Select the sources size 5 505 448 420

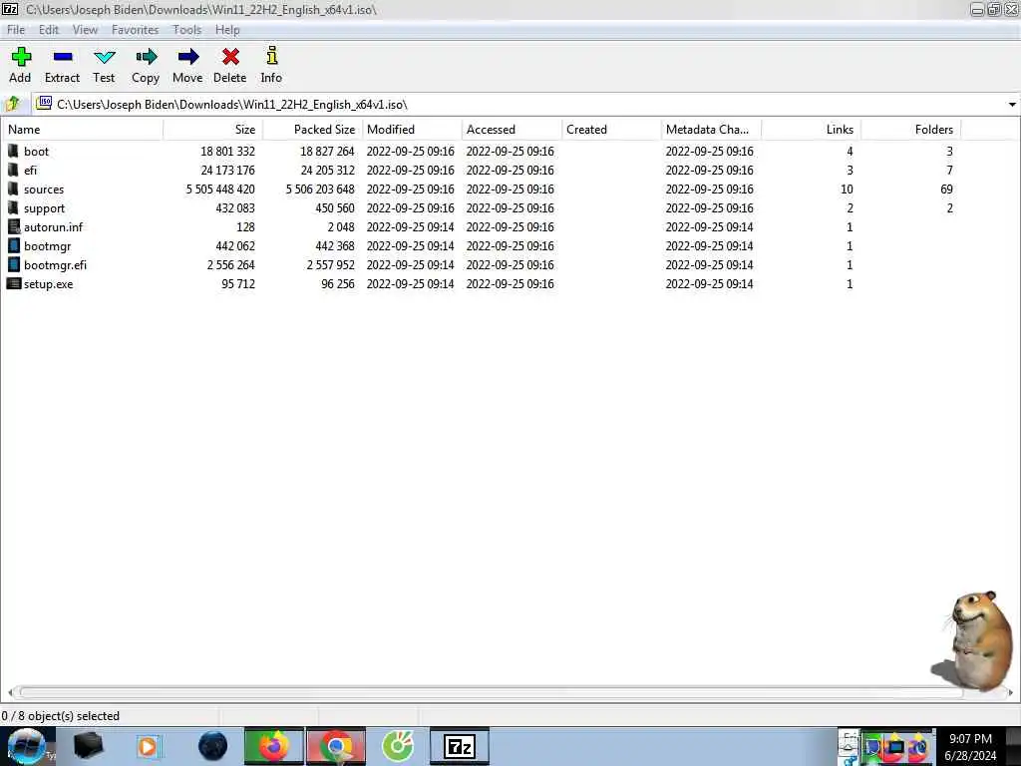220,189
